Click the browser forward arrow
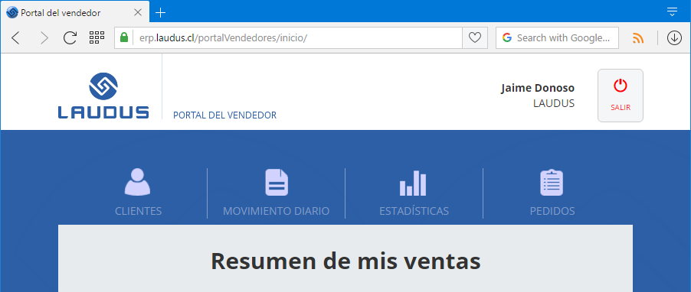The width and height of the screenshot is (691, 292). (x=44, y=38)
